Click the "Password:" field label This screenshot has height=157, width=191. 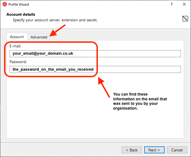click(18, 62)
